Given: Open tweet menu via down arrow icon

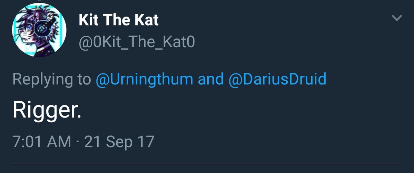Looking at the screenshot, I should (397, 18).
